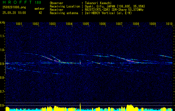Click the 1004 time axis marker

[69, 24]
